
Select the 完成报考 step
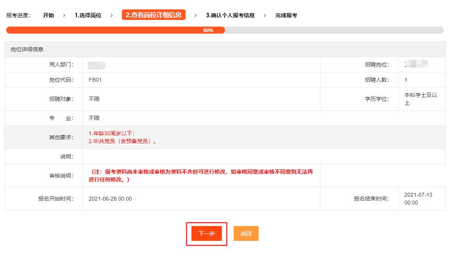(x=286, y=15)
